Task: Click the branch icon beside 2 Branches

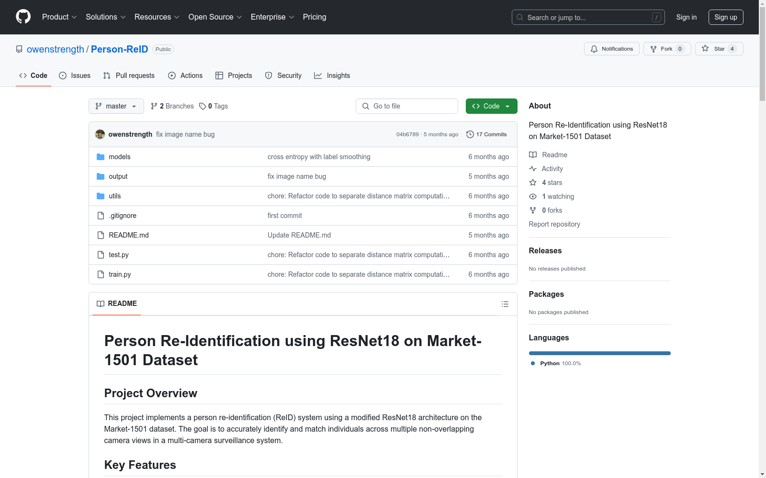Action: pos(154,106)
